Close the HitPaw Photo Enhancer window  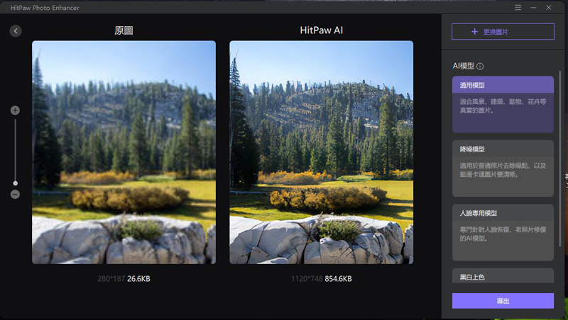549,8
